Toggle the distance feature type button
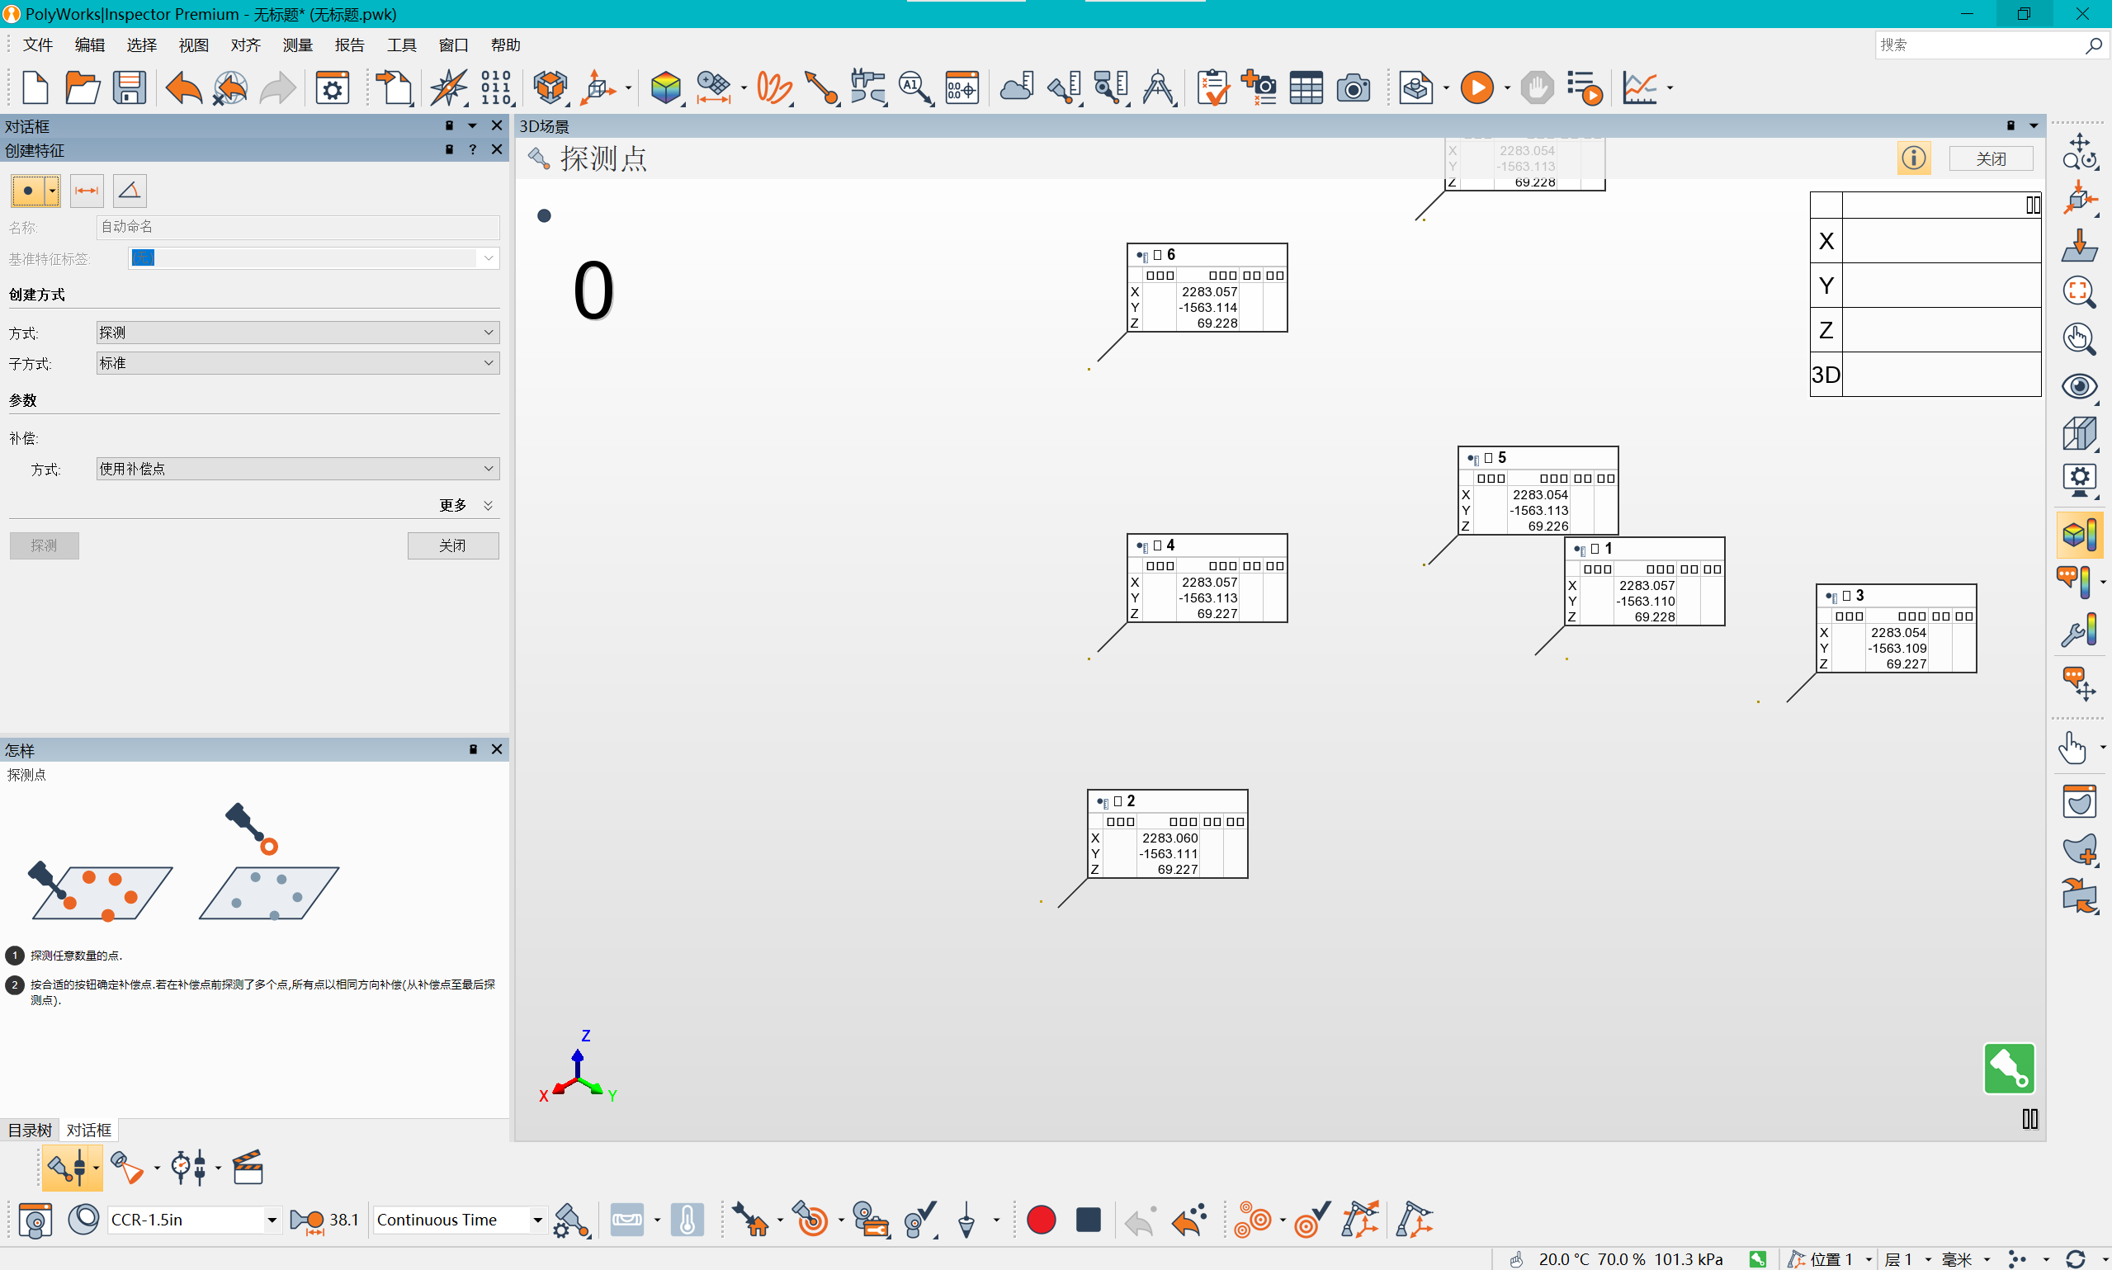 (87, 190)
